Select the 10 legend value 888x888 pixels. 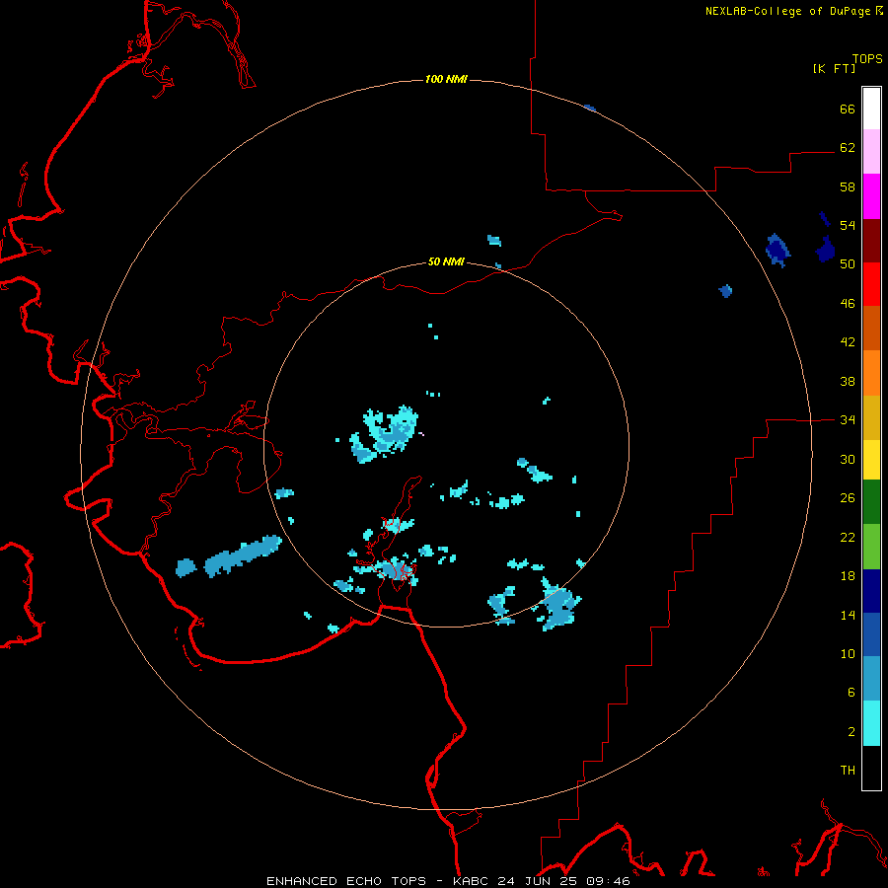(x=848, y=654)
